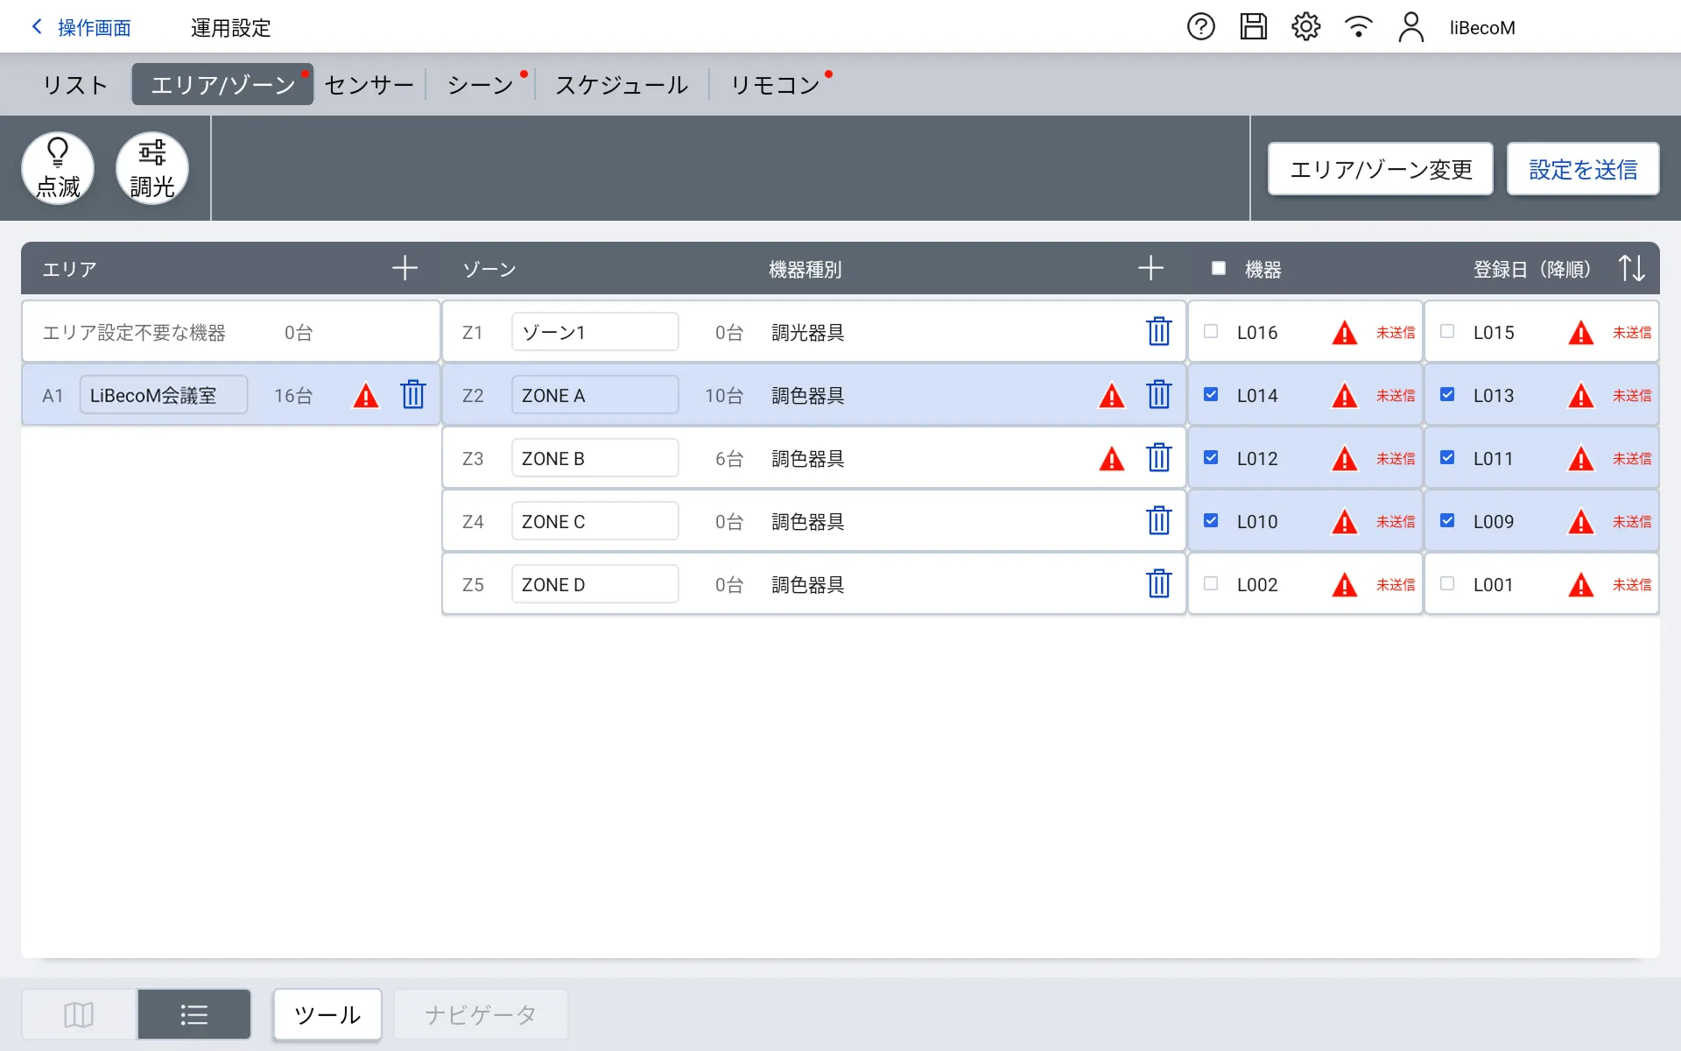Toggle the select-all 機器 header checkbox
The image size is (1681, 1051).
pos(1218,268)
